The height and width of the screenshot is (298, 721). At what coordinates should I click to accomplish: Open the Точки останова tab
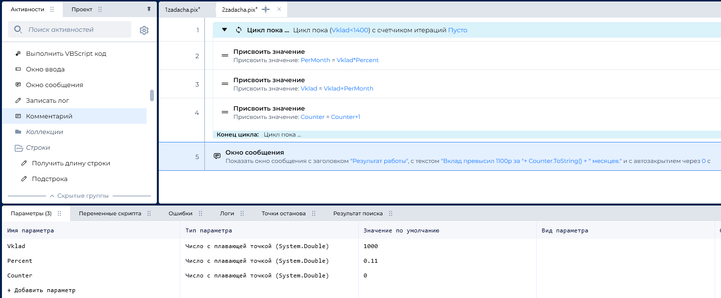point(283,213)
